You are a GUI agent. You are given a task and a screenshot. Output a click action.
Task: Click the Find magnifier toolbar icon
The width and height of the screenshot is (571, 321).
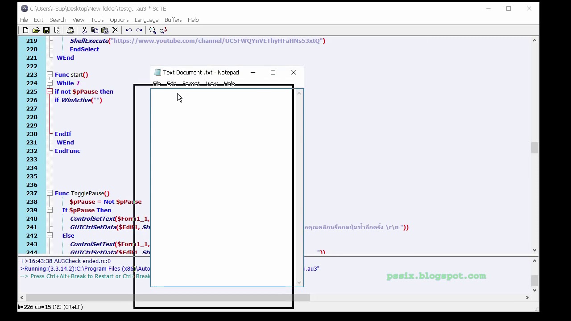tap(153, 30)
